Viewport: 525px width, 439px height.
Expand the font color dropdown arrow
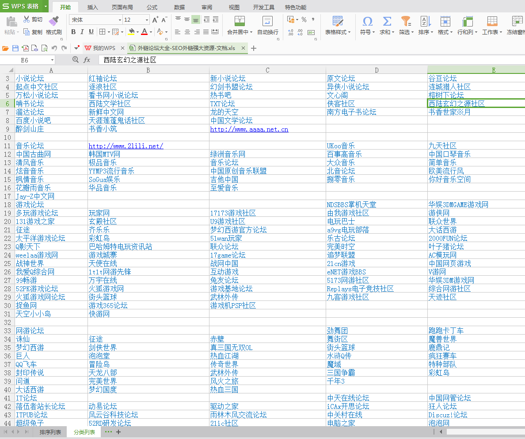[151, 32]
